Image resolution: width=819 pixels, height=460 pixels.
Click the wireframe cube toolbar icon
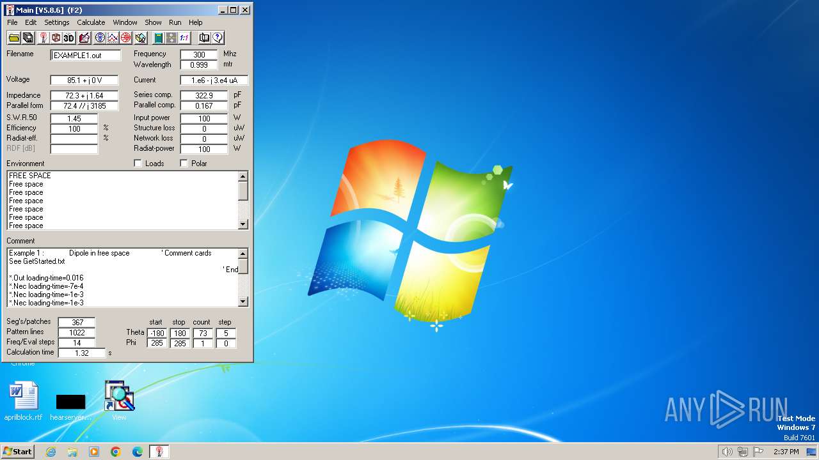tap(56, 38)
